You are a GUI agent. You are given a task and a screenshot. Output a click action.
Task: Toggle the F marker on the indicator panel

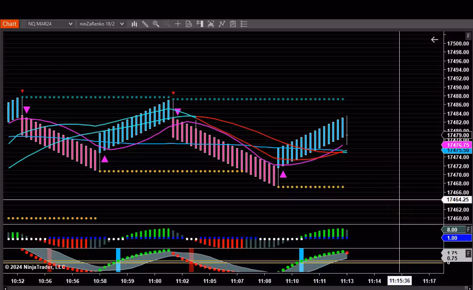468,229
